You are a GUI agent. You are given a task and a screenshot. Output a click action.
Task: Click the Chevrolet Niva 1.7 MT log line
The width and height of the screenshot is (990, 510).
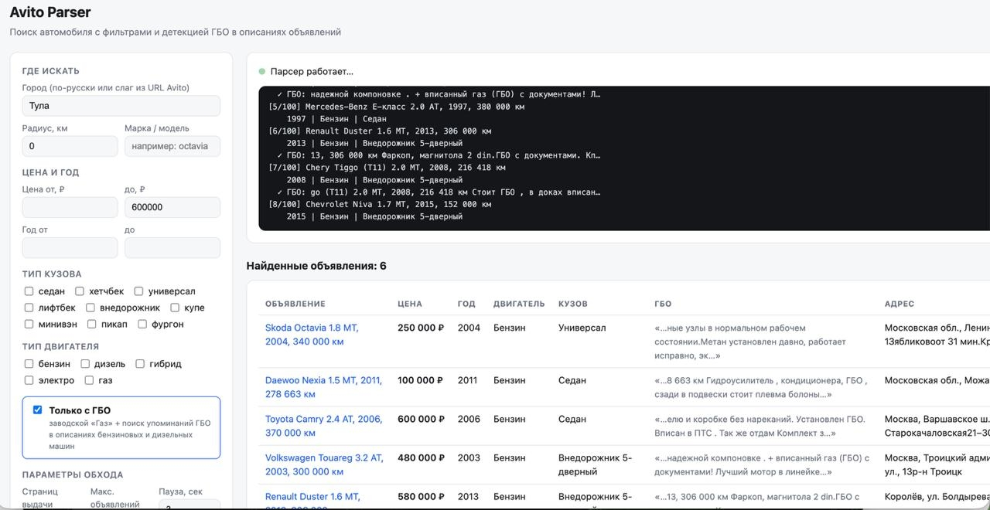(379, 204)
